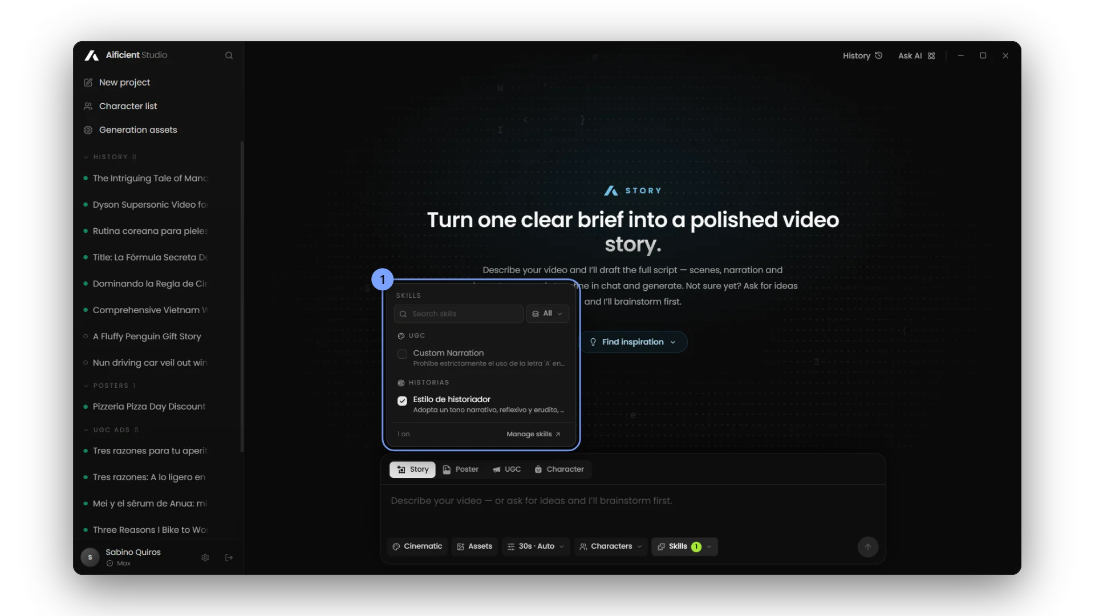Click the sidebar vertical scrollbar
Screen dimensions: 1095x616
coord(242,297)
